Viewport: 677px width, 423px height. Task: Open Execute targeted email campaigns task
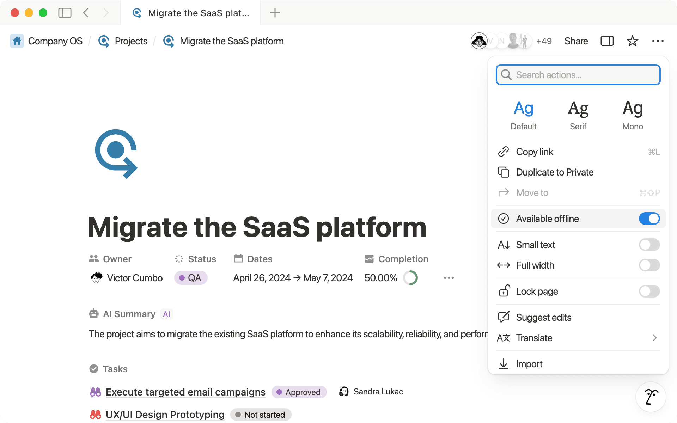185,392
